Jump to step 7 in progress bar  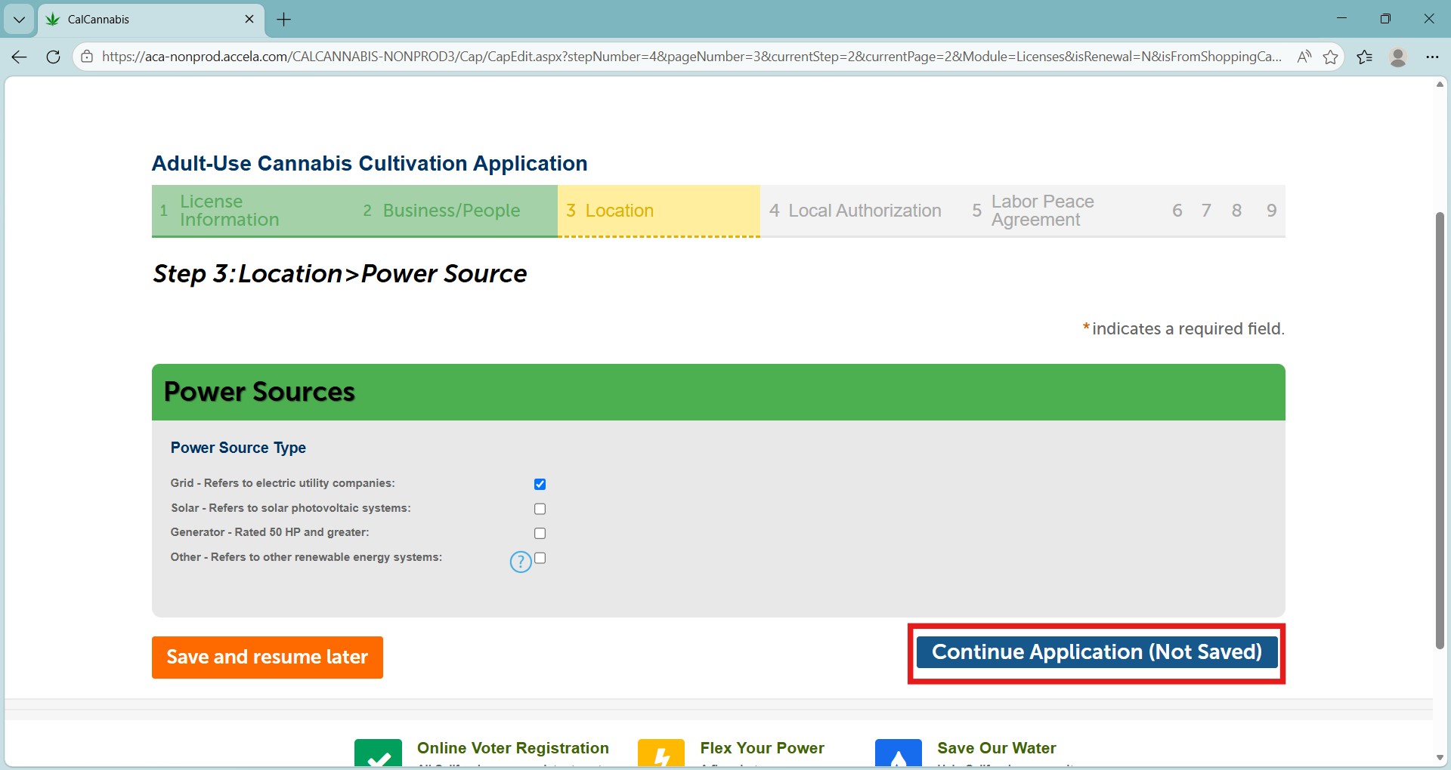[x=1206, y=211]
